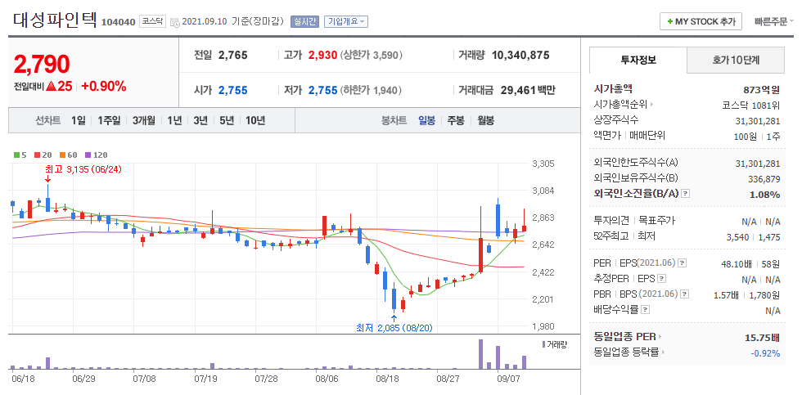This screenshot has width=802, height=395.
Task: Click the 저가 value 2,755
Action: (322, 91)
